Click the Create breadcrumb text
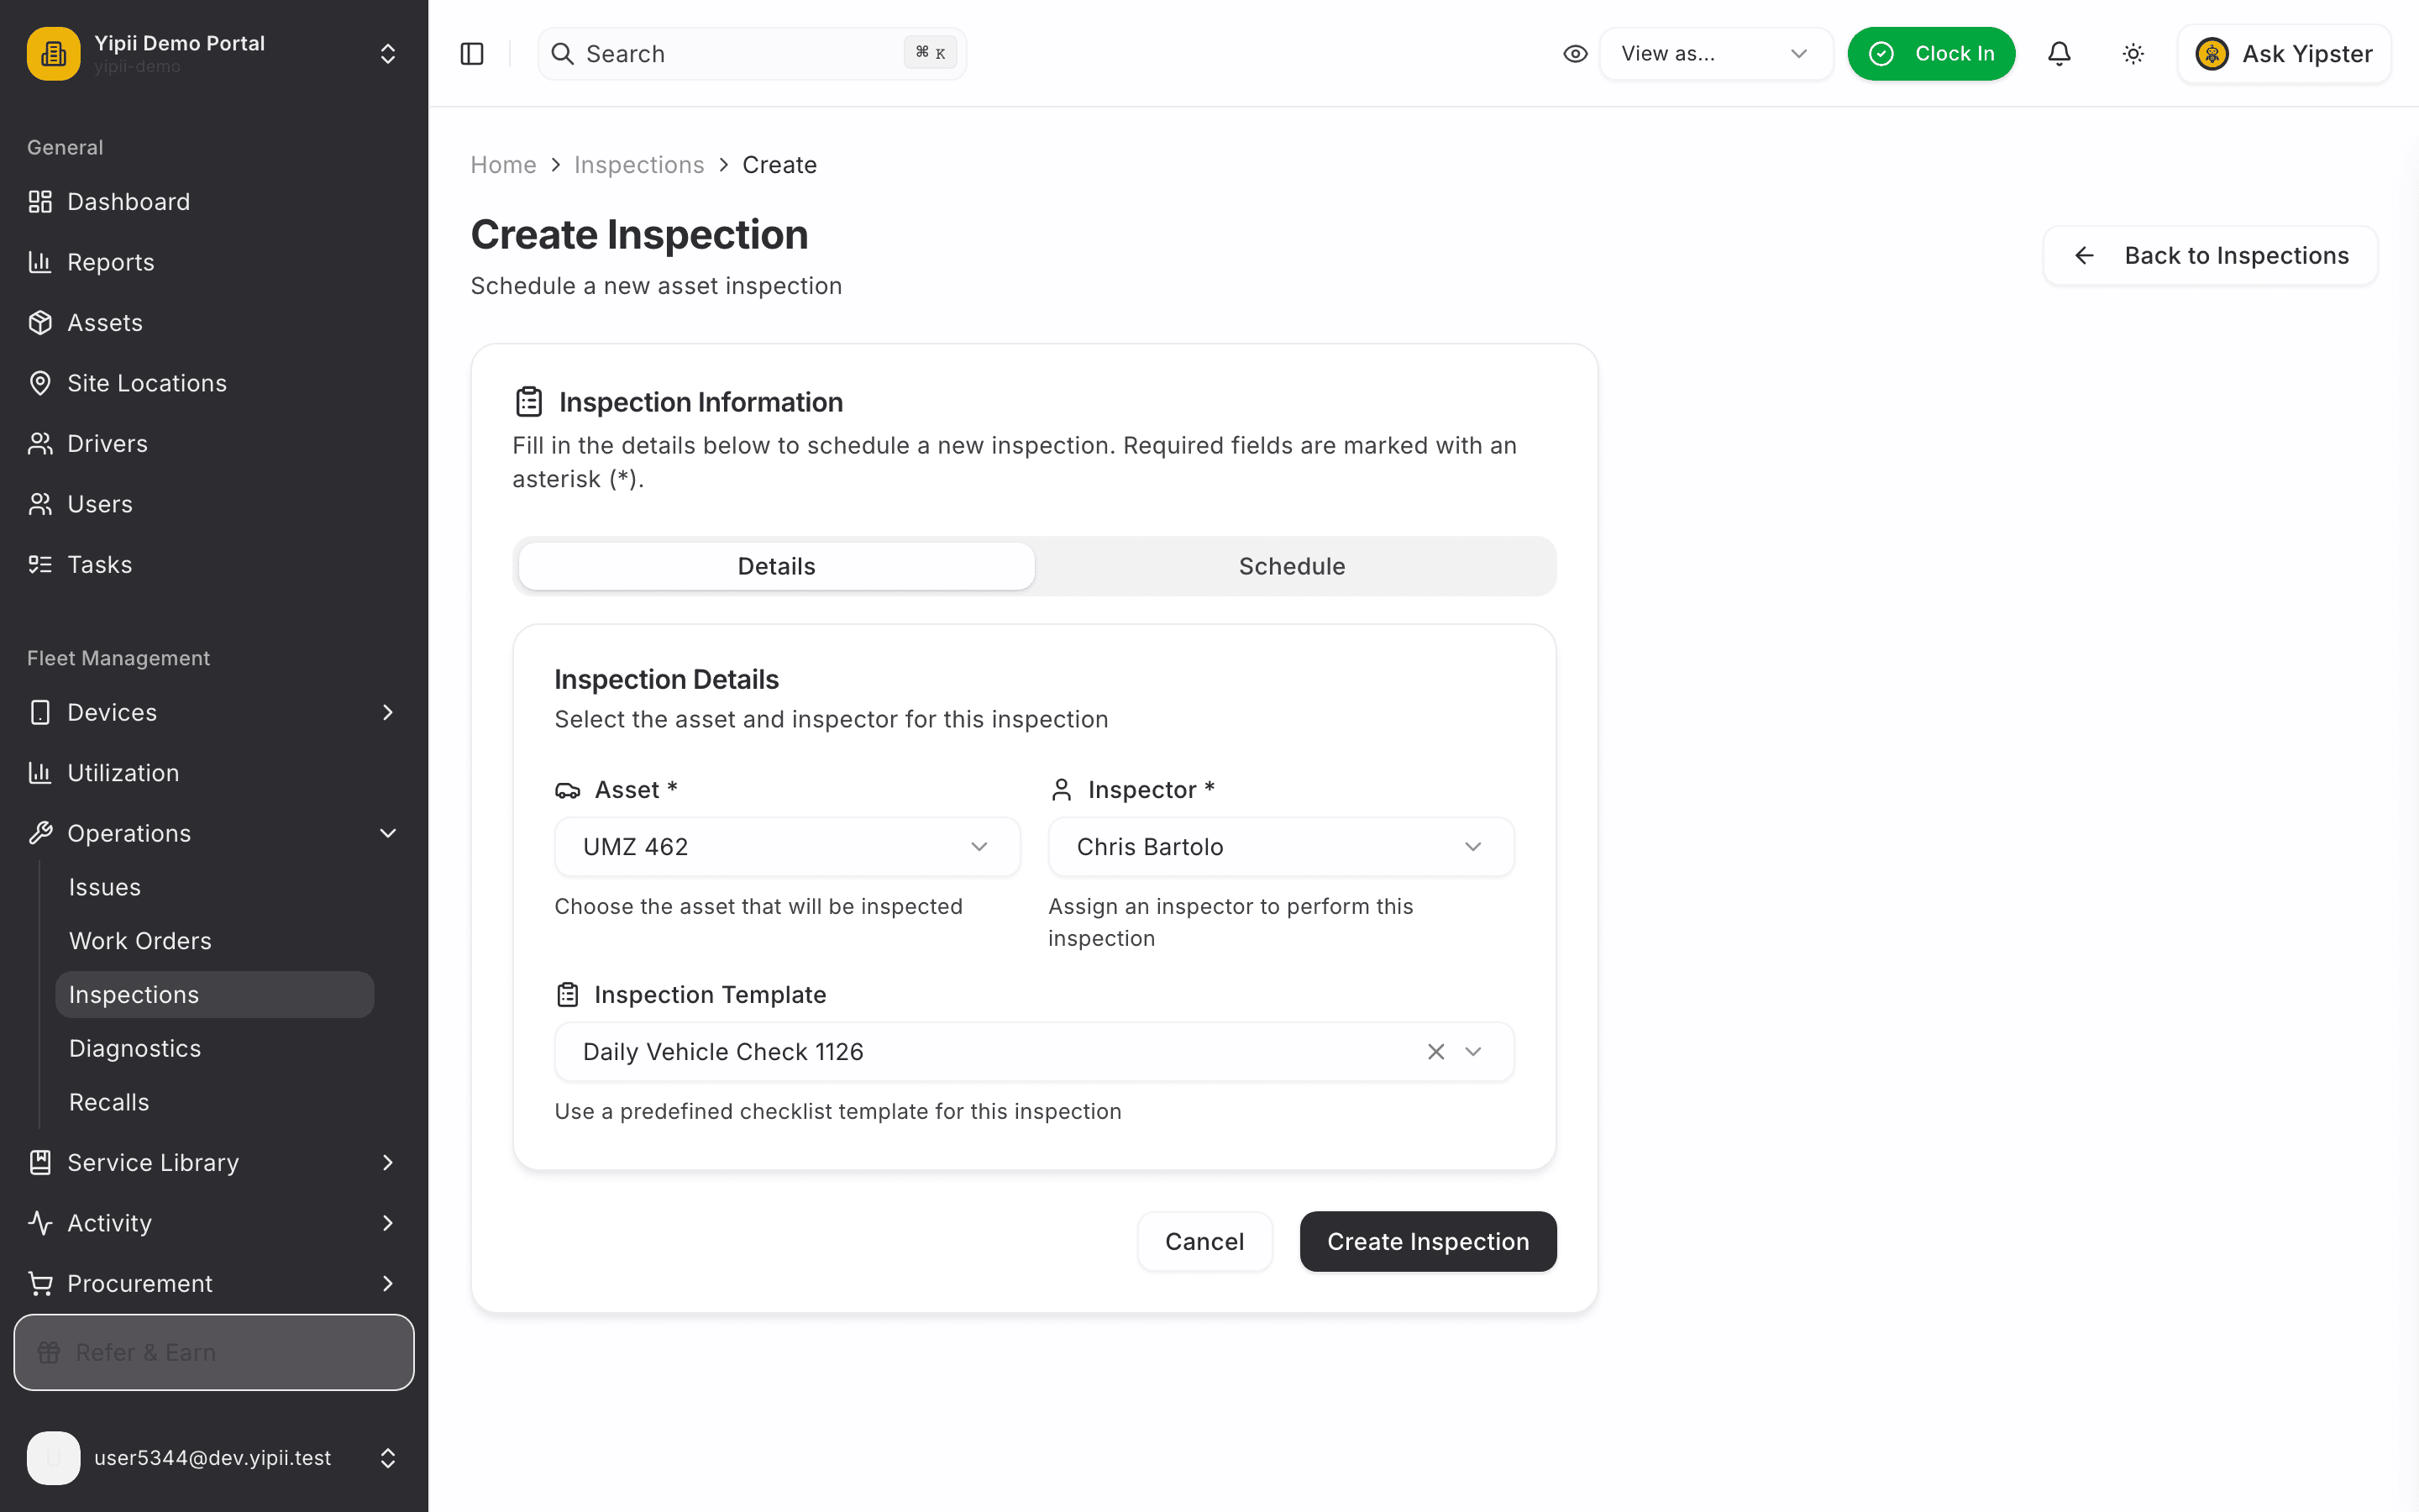 tap(779, 165)
